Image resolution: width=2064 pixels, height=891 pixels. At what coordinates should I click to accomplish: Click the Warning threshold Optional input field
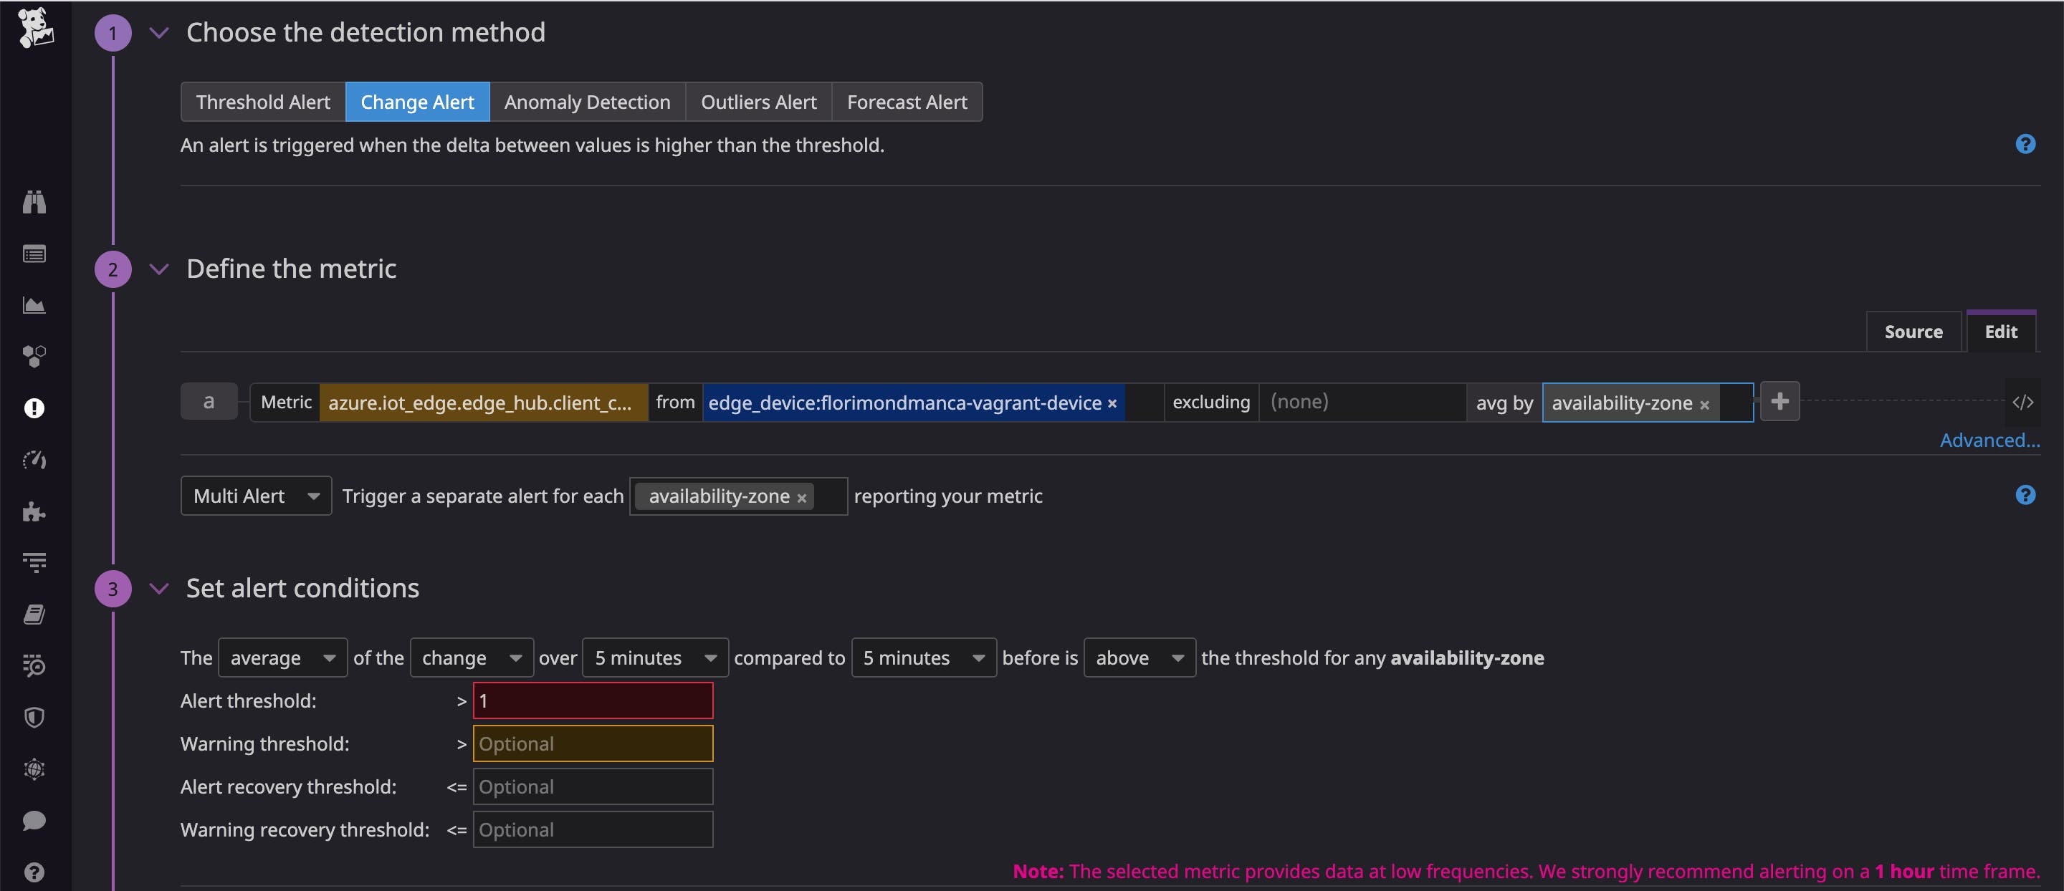(592, 743)
